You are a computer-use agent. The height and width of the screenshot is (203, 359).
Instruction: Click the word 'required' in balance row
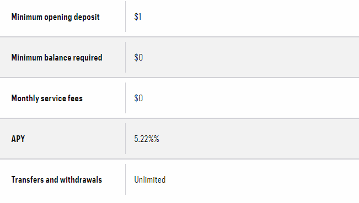[x=88, y=58]
